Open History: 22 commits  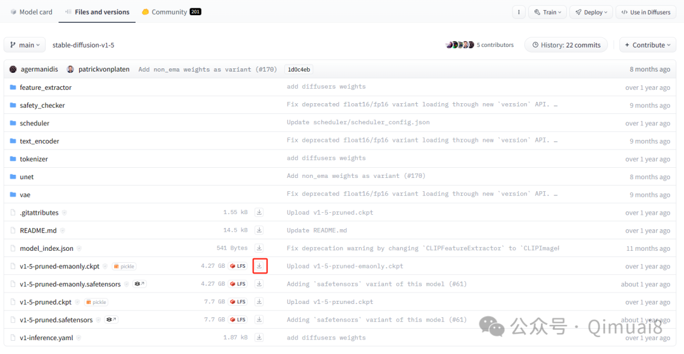(566, 45)
